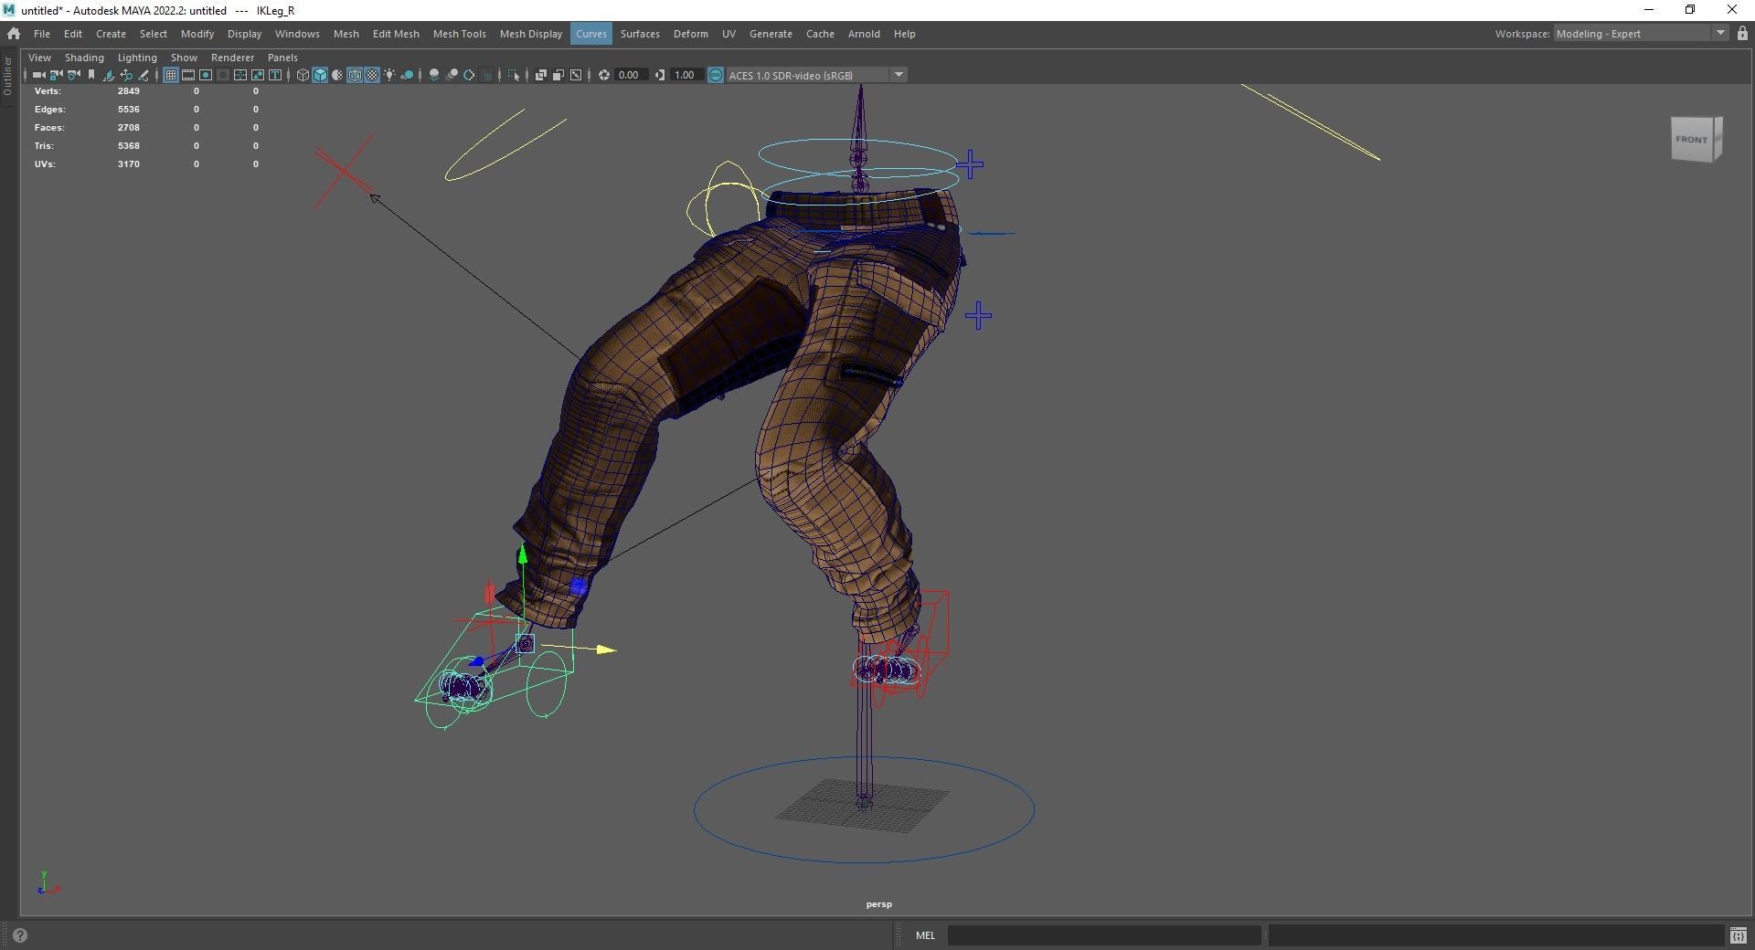Open the Create menu
This screenshot has width=1755, height=950.
111,34
